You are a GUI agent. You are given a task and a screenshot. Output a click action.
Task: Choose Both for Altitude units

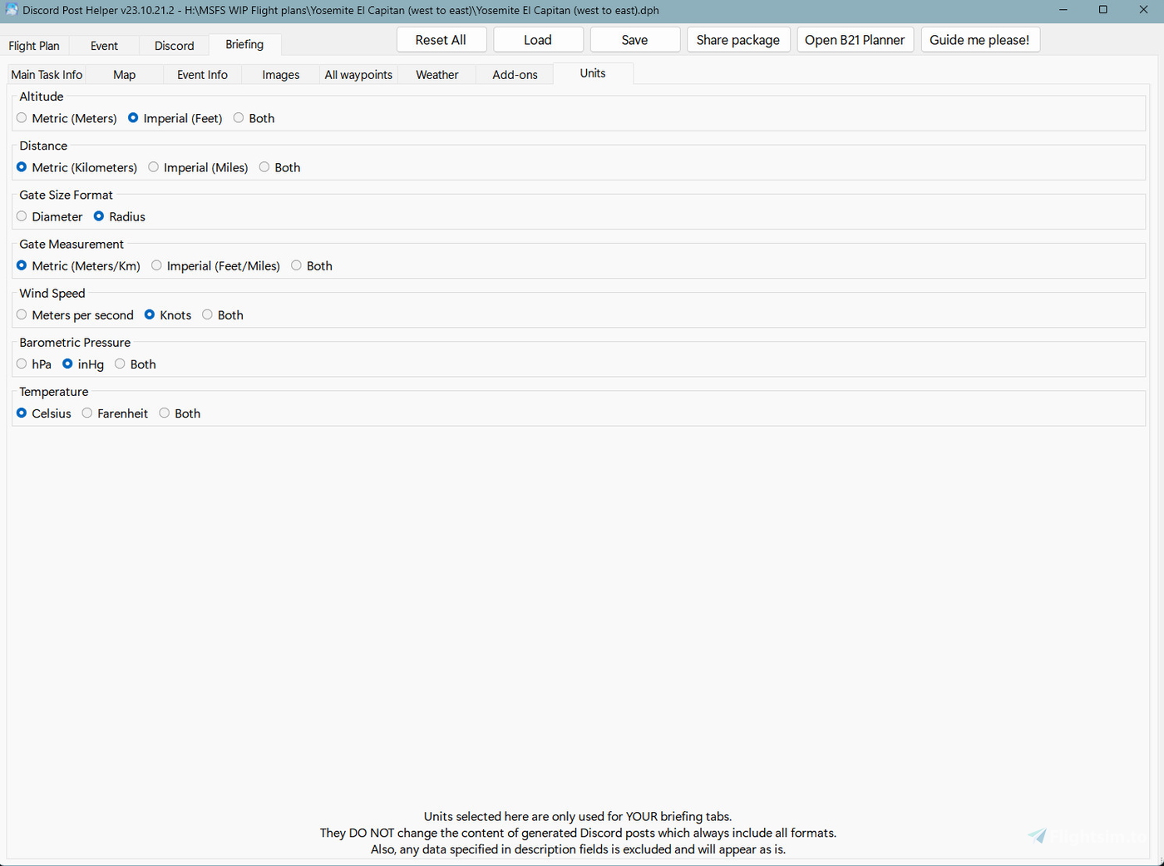239,118
